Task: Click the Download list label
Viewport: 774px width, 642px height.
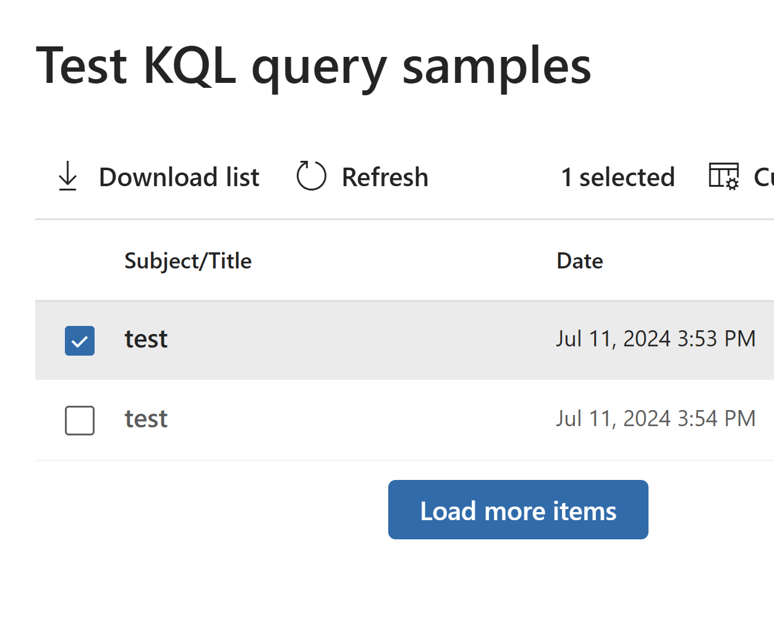Action: click(x=179, y=177)
